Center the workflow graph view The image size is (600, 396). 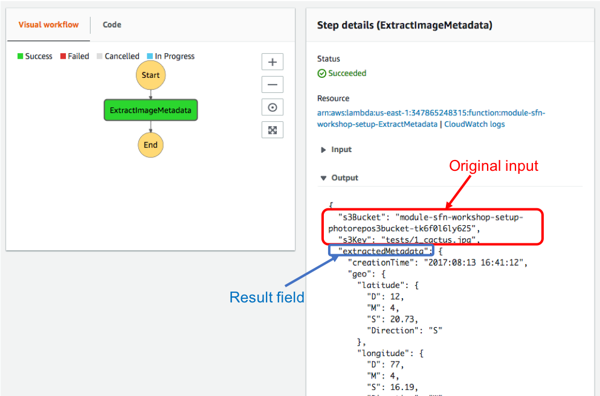coord(273,107)
